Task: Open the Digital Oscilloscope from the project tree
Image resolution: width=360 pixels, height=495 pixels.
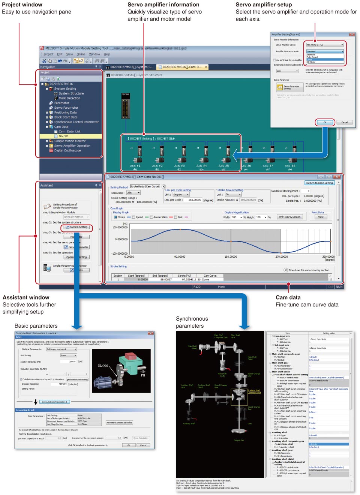Action: [67, 150]
